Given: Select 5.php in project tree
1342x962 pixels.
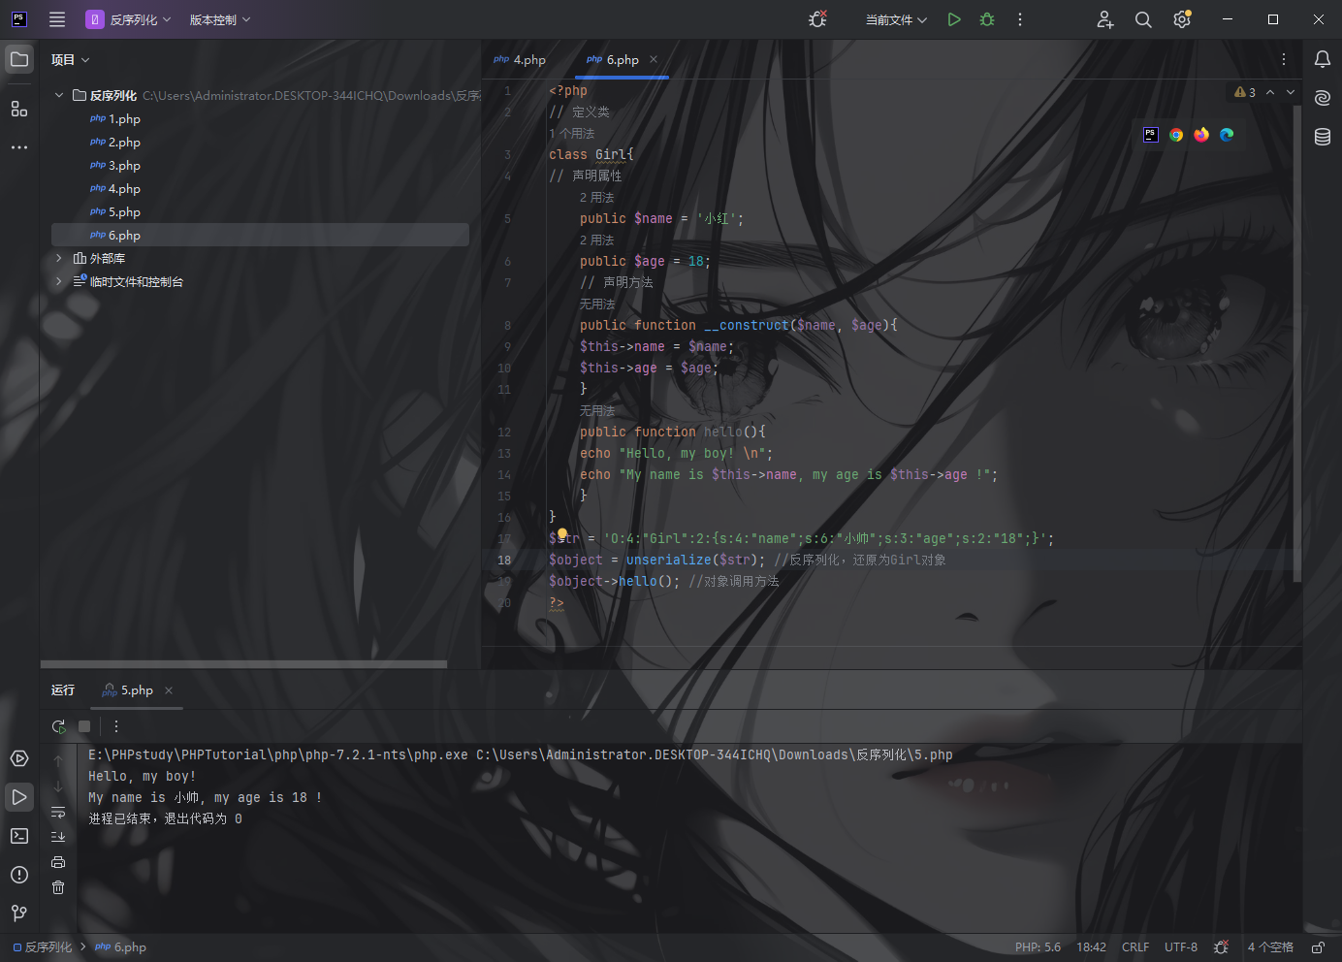Looking at the screenshot, I should 115,212.
